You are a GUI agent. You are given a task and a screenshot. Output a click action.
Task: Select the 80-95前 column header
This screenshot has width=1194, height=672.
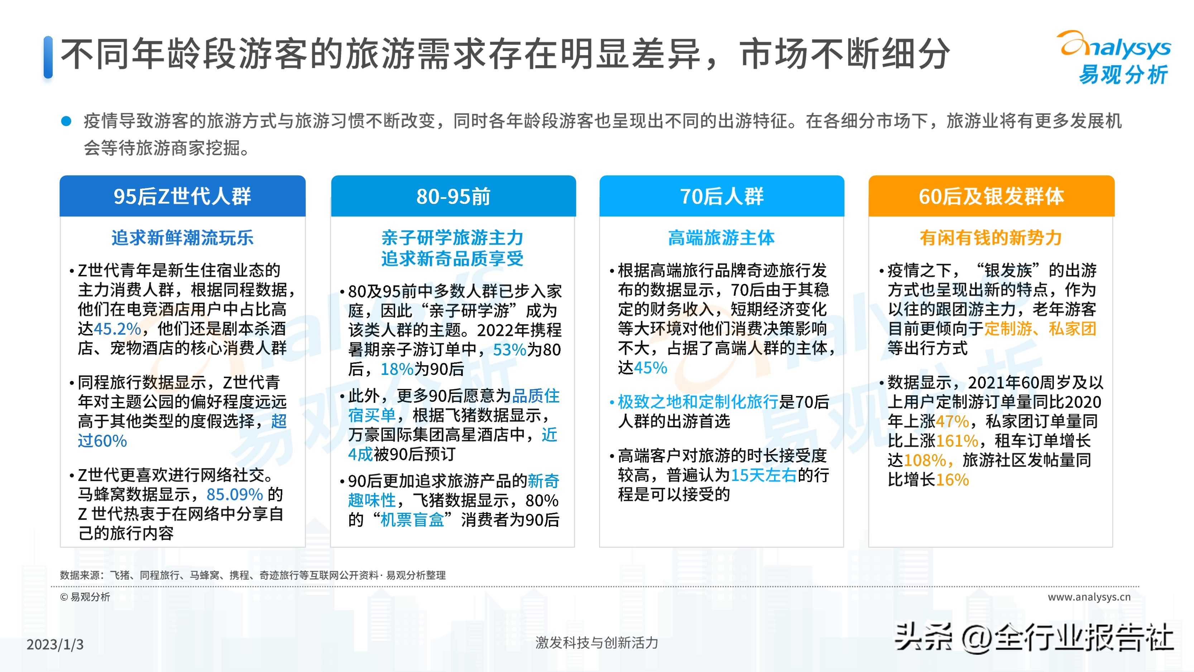(x=453, y=196)
